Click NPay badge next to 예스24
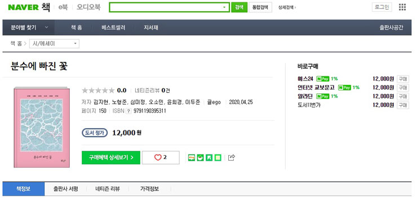This screenshot has height=203, width=417. 322,79
